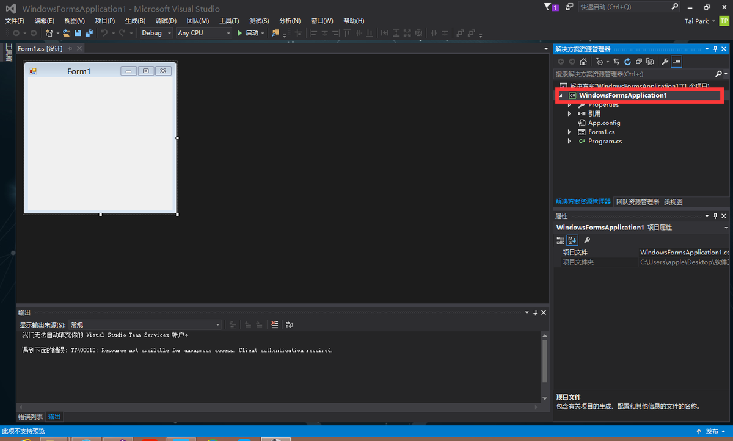733x441 pixels.
Task: Click the New Project toolbar icon
Action: (49, 33)
